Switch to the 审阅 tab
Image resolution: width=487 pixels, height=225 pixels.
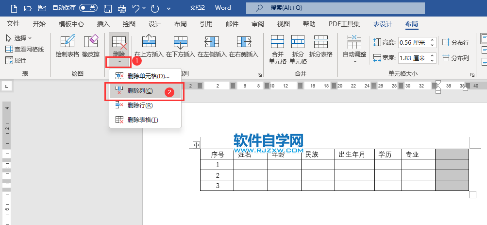point(258,24)
